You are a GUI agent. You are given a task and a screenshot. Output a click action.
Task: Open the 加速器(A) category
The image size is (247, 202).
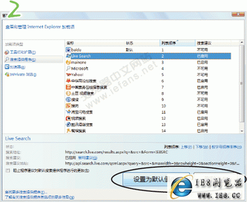17,67
